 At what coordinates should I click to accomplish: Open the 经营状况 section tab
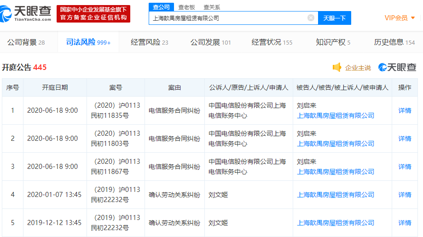tap(272, 42)
